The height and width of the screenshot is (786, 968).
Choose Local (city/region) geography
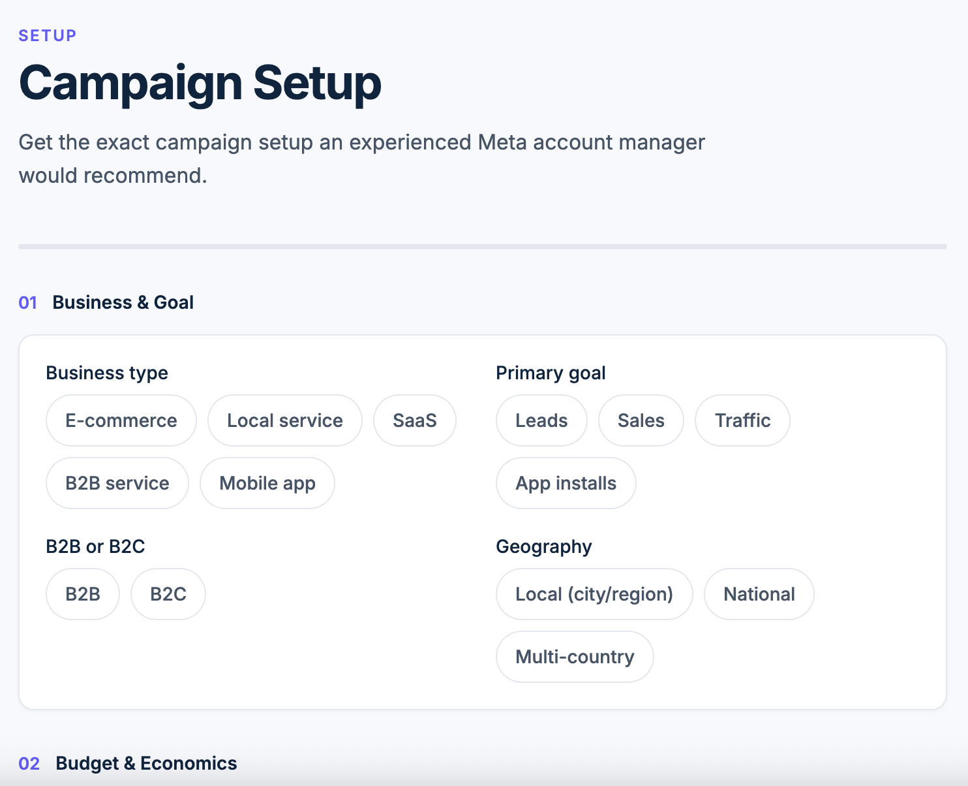tap(594, 594)
